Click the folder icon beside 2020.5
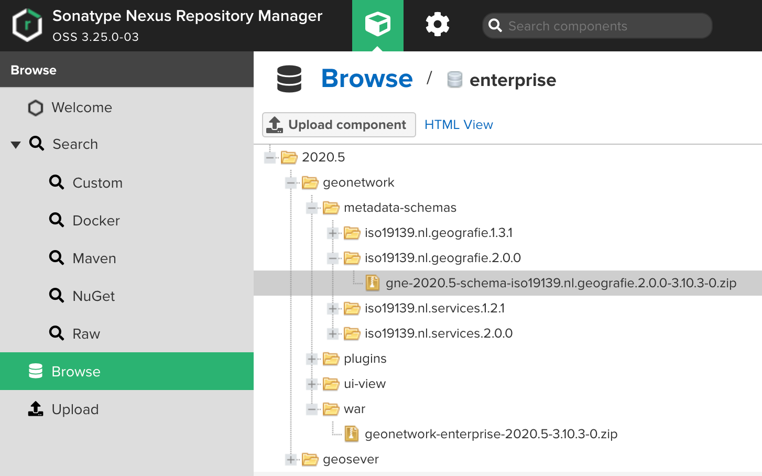This screenshot has width=762, height=476. (289, 157)
